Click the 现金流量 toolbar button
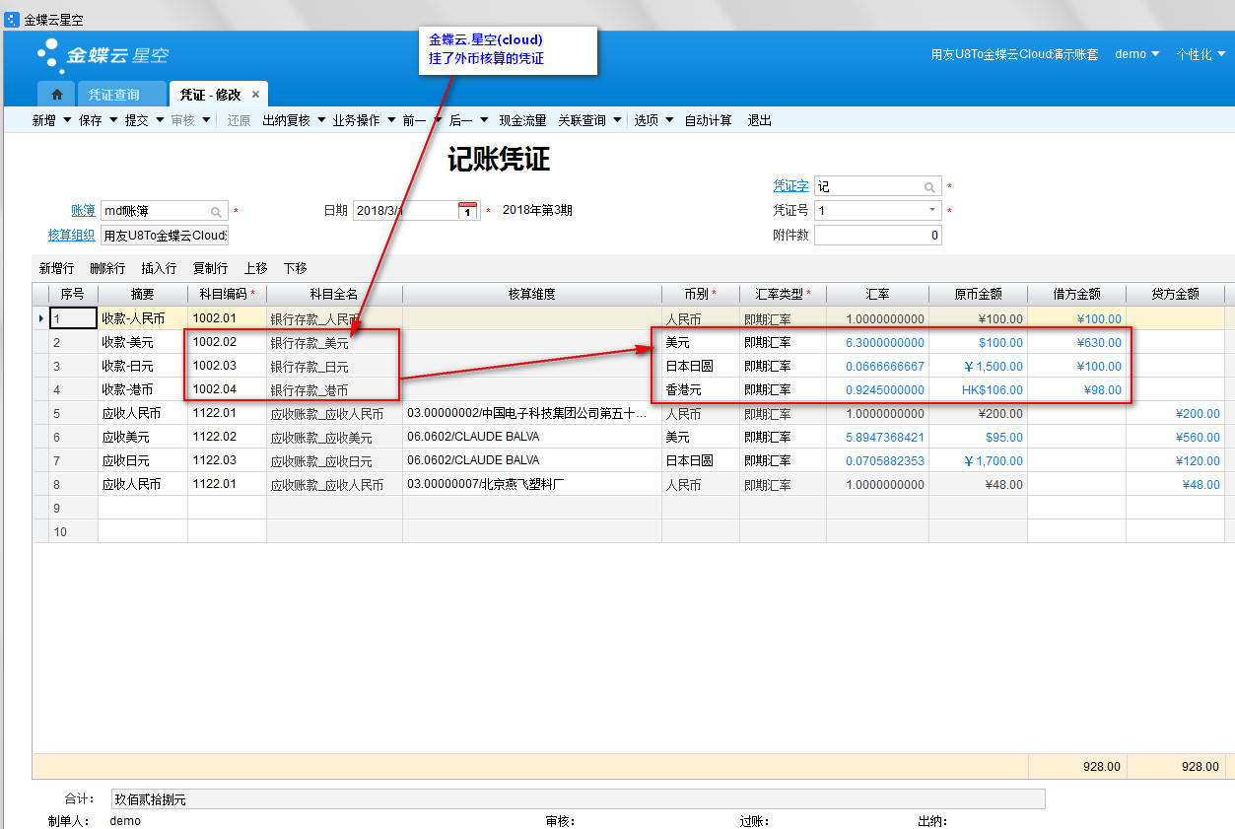The width and height of the screenshot is (1235, 829). tap(522, 120)
